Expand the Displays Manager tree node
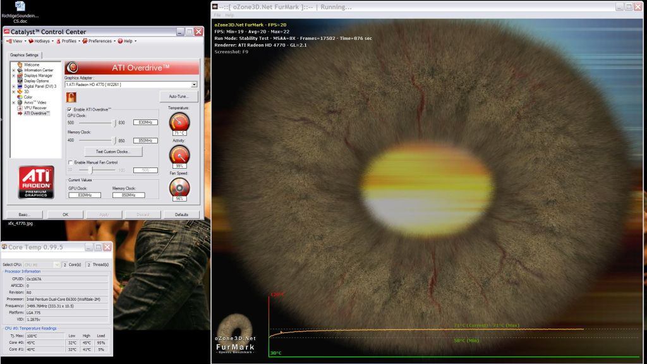This screenshot has width=647, height=364. pos(14,76)
